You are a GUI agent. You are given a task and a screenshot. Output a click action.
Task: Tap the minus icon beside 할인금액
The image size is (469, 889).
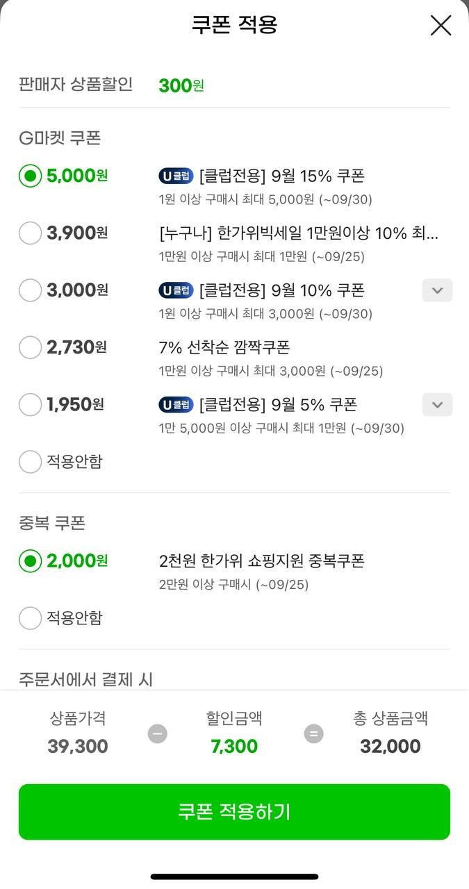[x=158, y=733]
